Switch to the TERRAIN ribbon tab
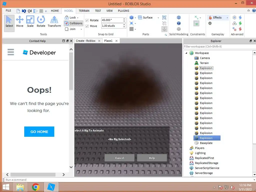This screenshot has height=192, width=256. coord(84,11)
